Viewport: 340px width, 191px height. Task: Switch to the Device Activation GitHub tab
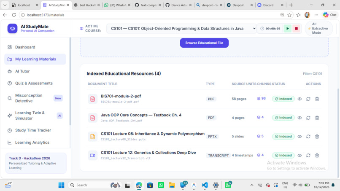pos(179,5)
